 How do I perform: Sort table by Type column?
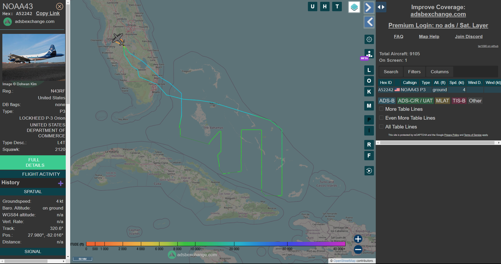tap(426, 83)
